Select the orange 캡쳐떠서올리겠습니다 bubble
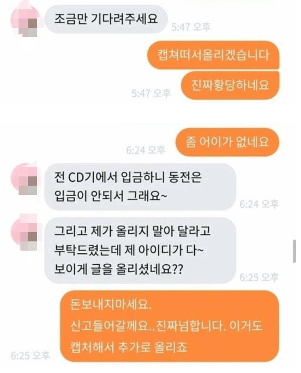The image size is (301, 373). [213, 55]
